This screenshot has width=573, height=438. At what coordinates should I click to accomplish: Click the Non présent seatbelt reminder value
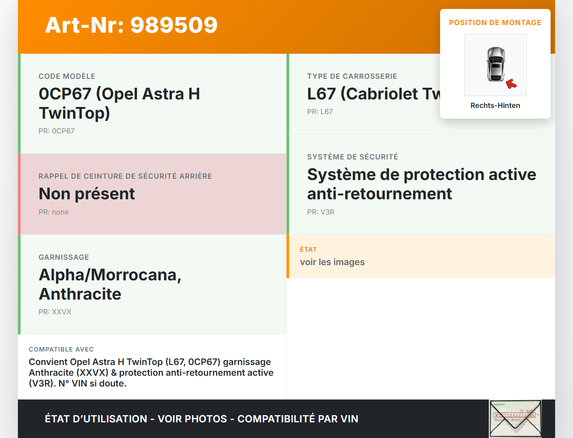tap(87, 194)
